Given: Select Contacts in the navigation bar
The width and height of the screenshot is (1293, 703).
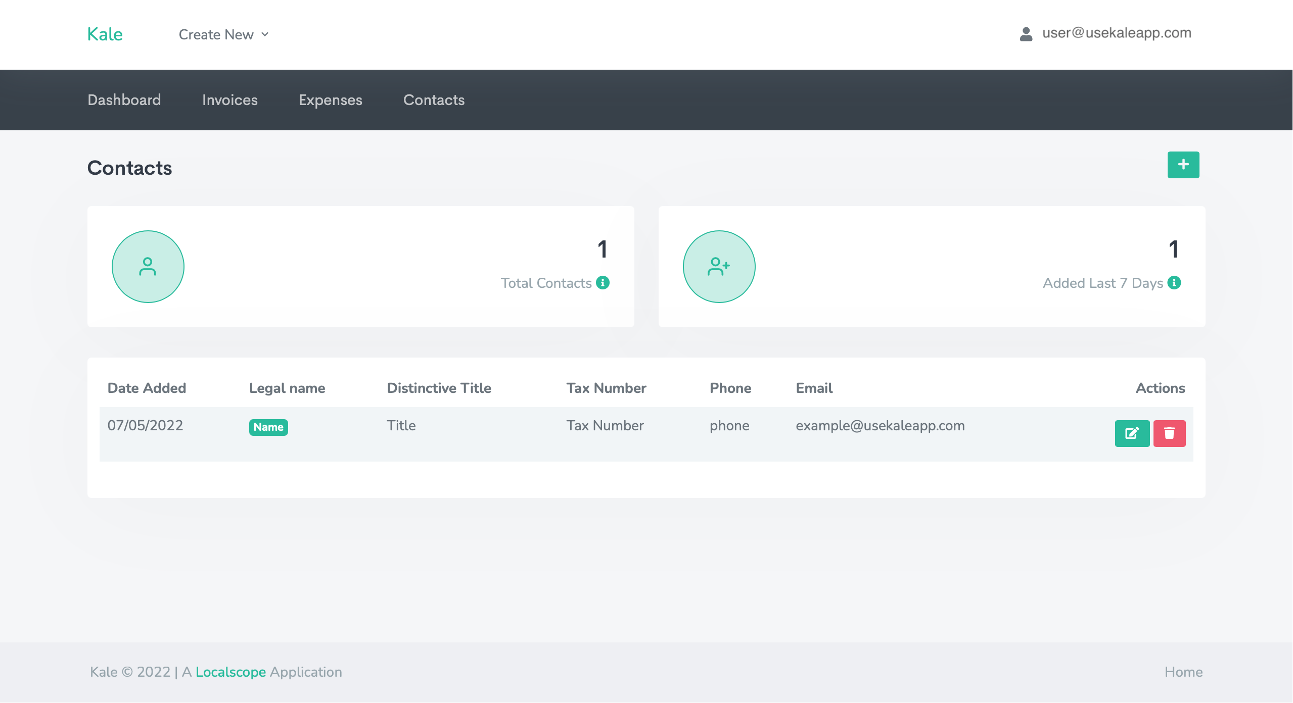Looking at the screenshot, I should point(434,100).
